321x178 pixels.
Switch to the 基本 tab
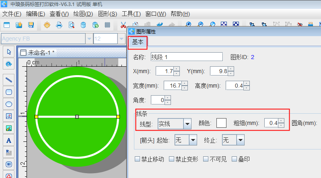138,42
